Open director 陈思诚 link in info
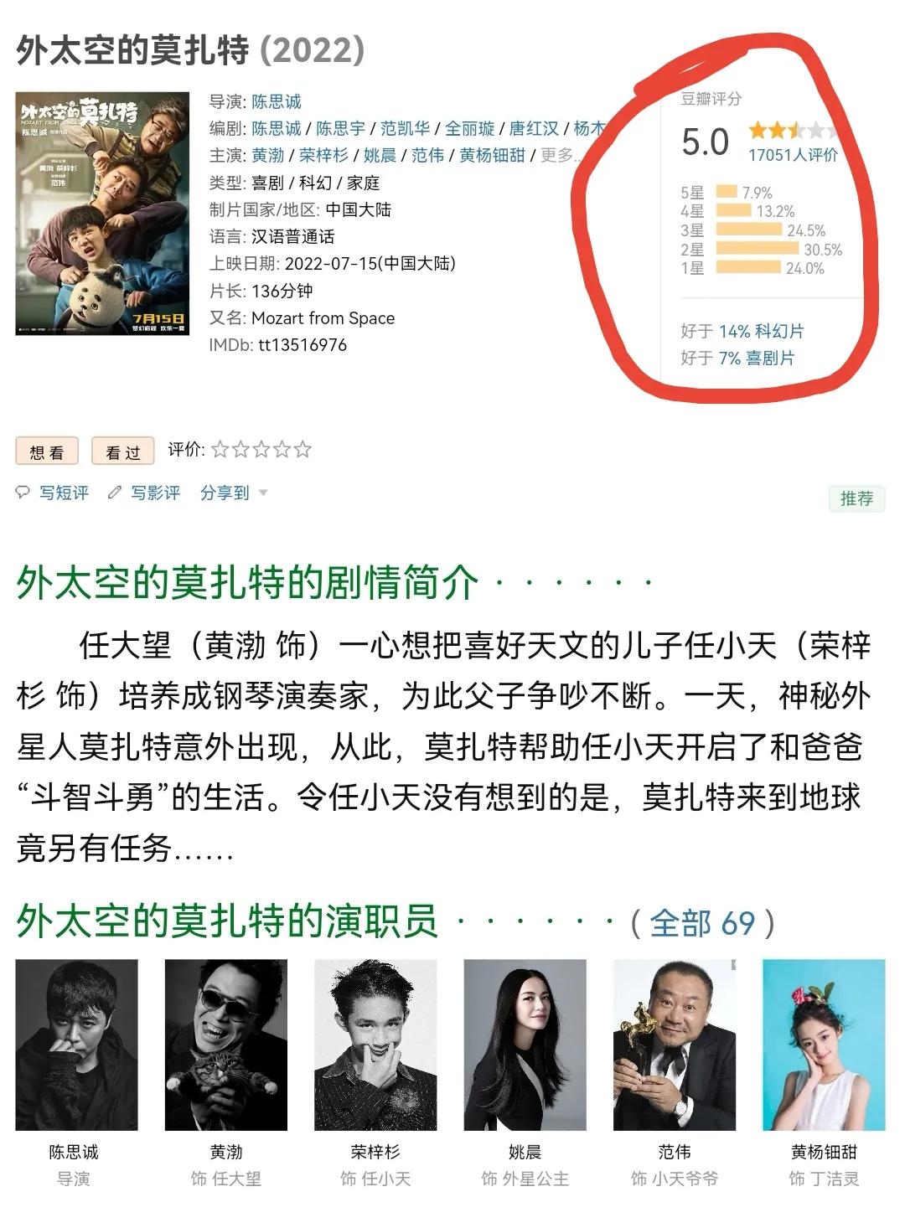Viewport: 905px width, 1228px height. click(277, 101)
